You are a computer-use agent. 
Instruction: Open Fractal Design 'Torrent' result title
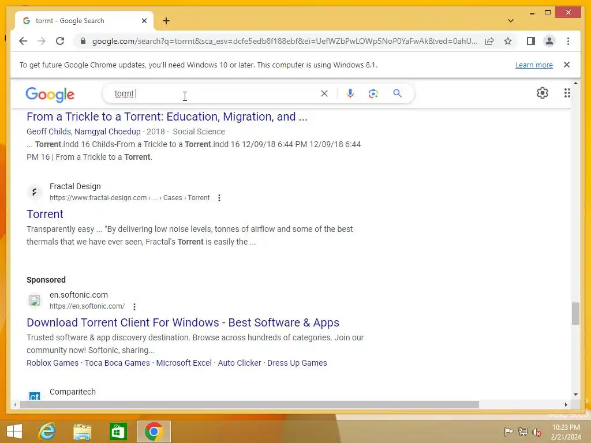tap(45, 214)
